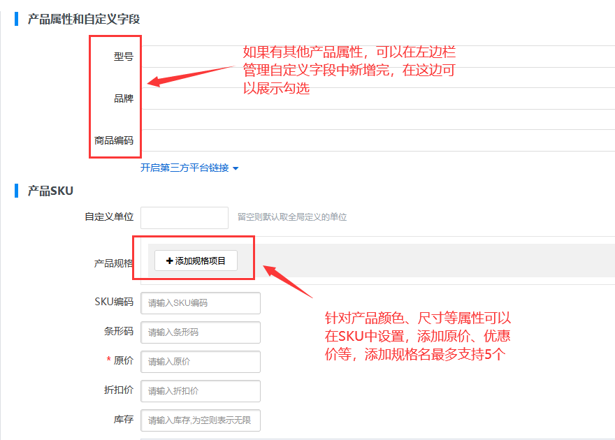Viewport: 615px width, 440px height.
Task: Click the 商品编码 field label
Action: pyautogui.click(x=113, y=140)
